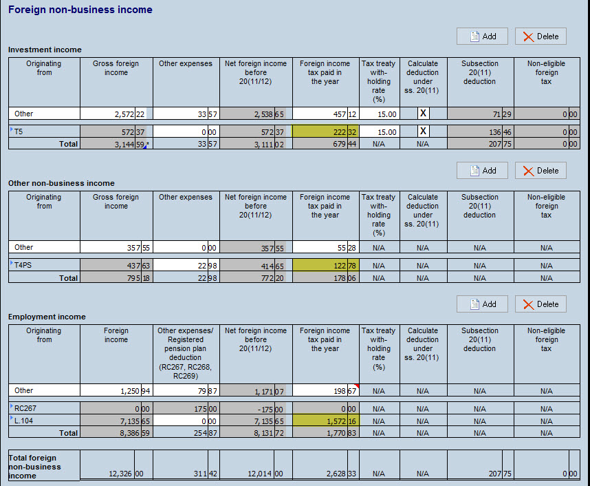Expand the L.104 row arrow
Viewport: 590px width, 486px height.
pos(12,418)
